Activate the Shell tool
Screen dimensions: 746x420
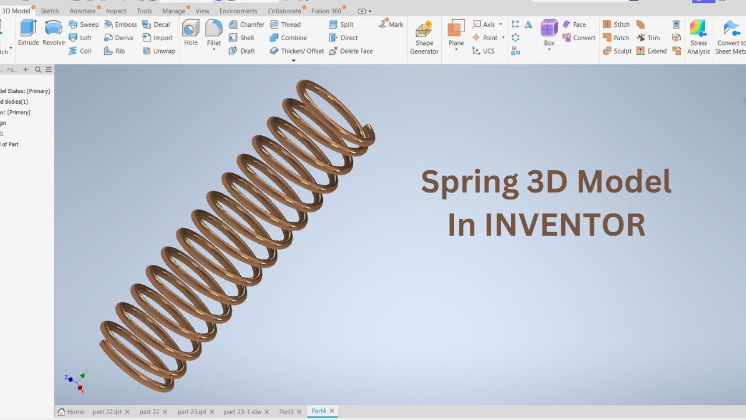tap(241, 38)
